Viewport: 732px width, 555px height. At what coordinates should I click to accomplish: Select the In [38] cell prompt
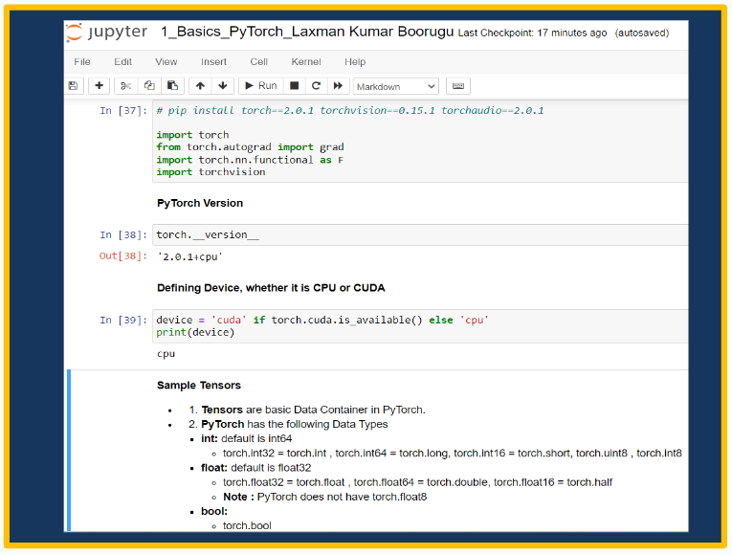click(x=123, y=234)
